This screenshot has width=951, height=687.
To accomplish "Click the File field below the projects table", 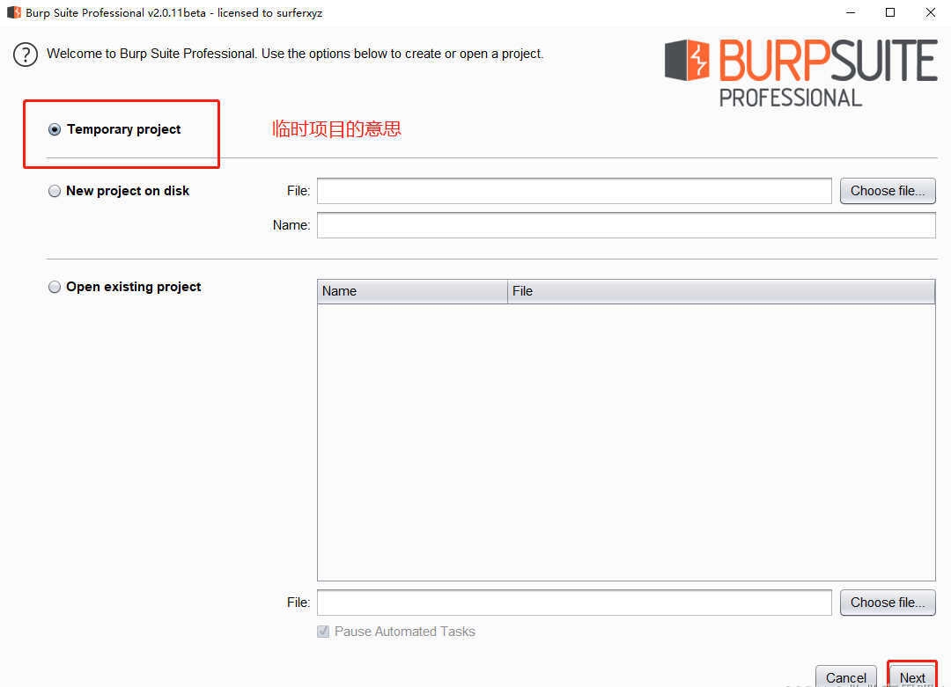I will tap(574, 603).
